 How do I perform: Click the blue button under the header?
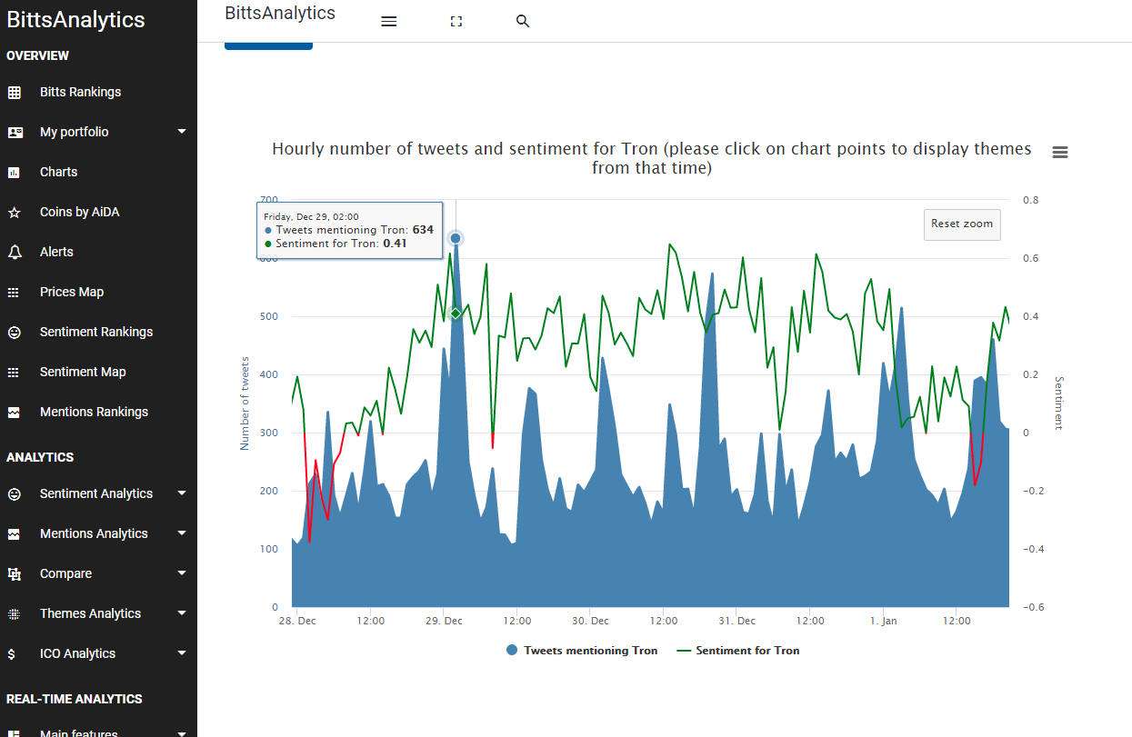[x=268, y=45]
